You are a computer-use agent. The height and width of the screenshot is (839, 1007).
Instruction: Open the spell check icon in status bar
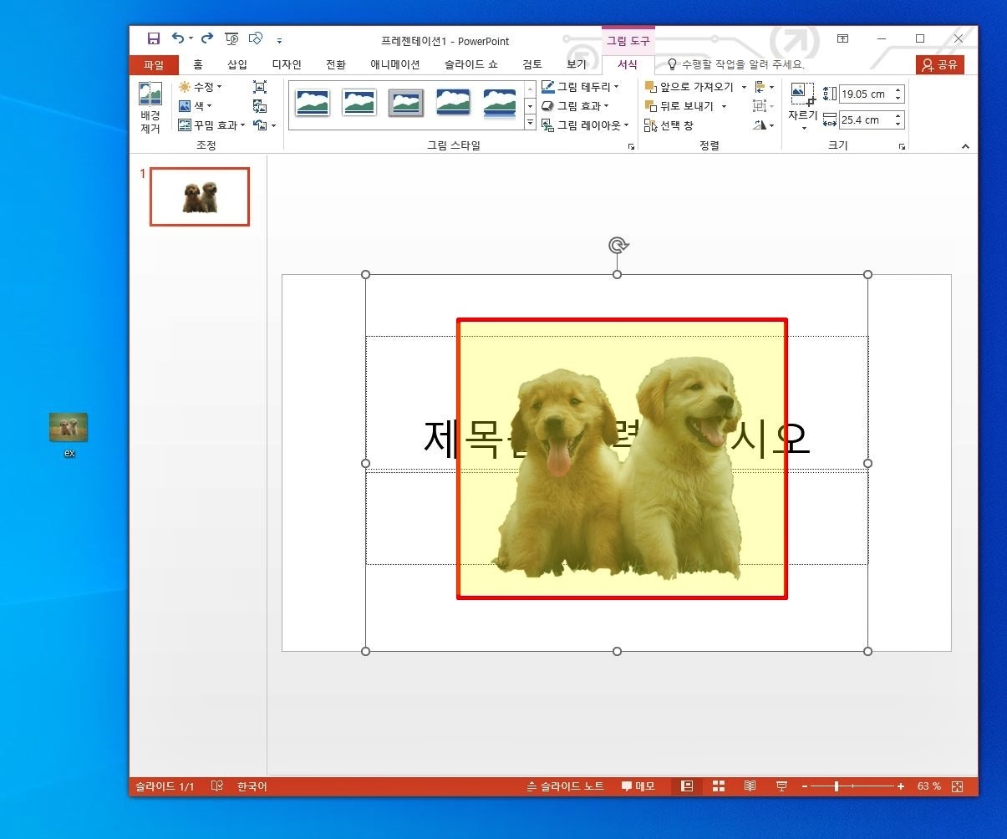(x=217, y=786)
